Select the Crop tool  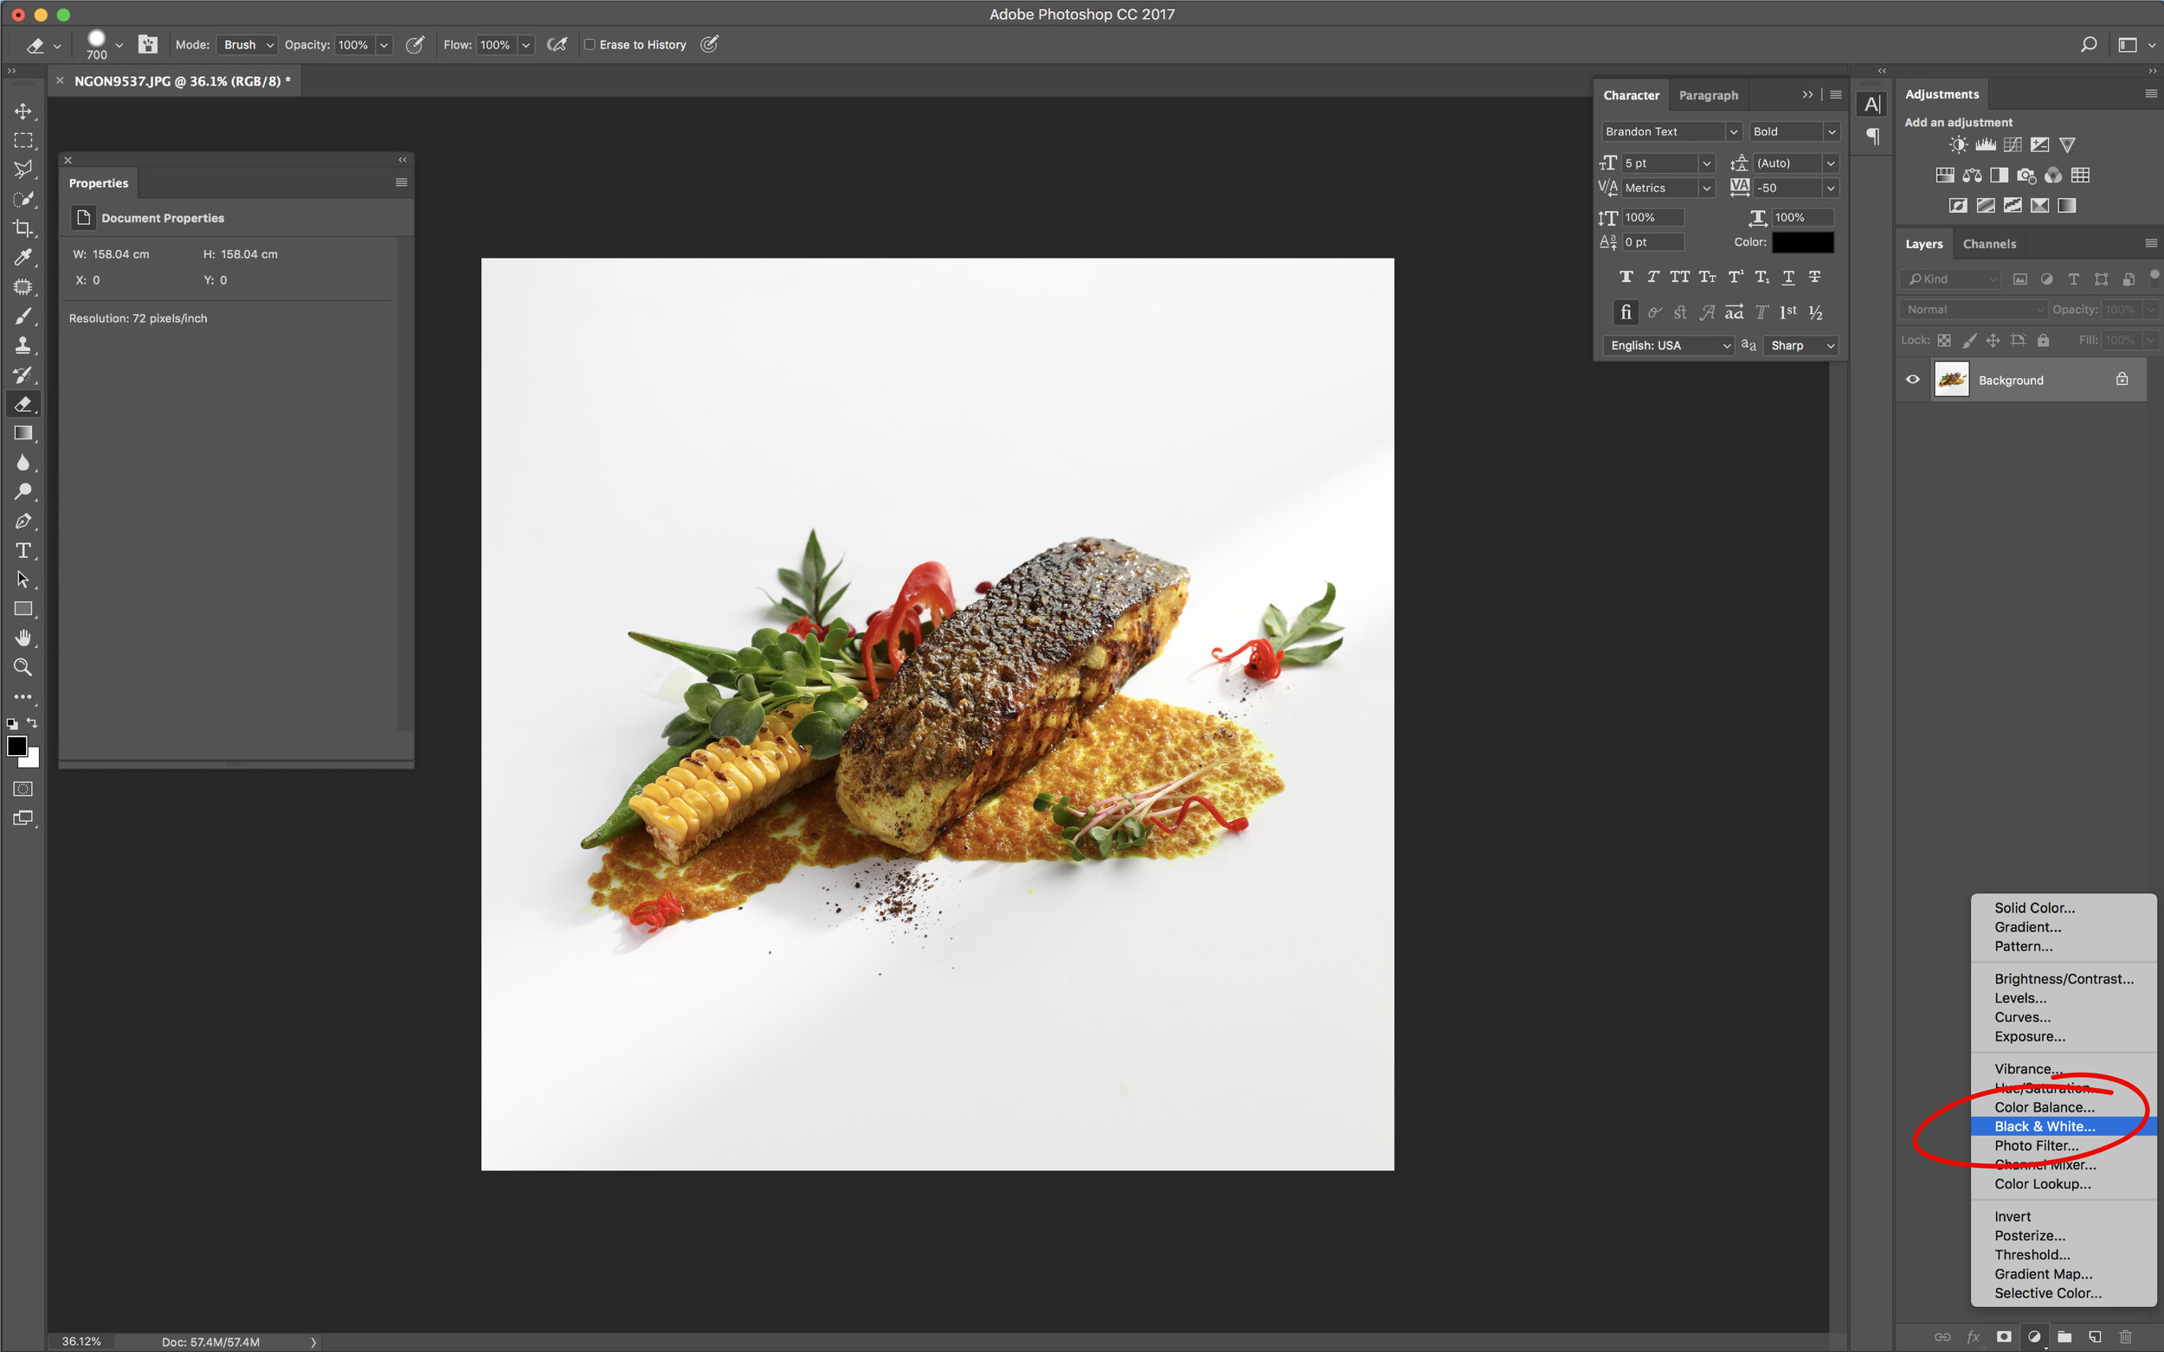click(x=23, y=228)
